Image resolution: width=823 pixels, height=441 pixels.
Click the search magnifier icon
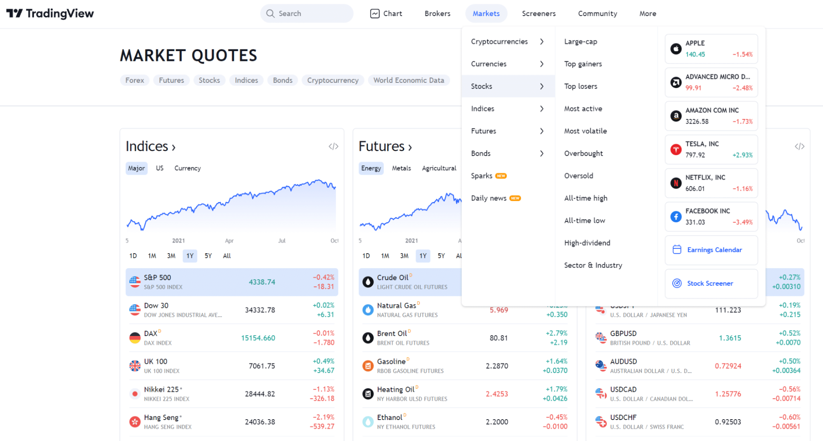pyautogui.click(x=270, y=14)
